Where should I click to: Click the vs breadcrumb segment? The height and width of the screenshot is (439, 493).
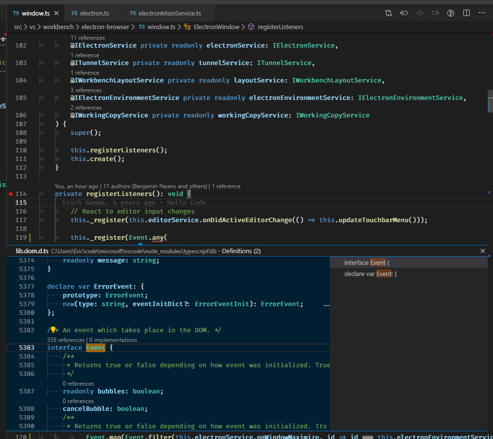pos(33,27)
